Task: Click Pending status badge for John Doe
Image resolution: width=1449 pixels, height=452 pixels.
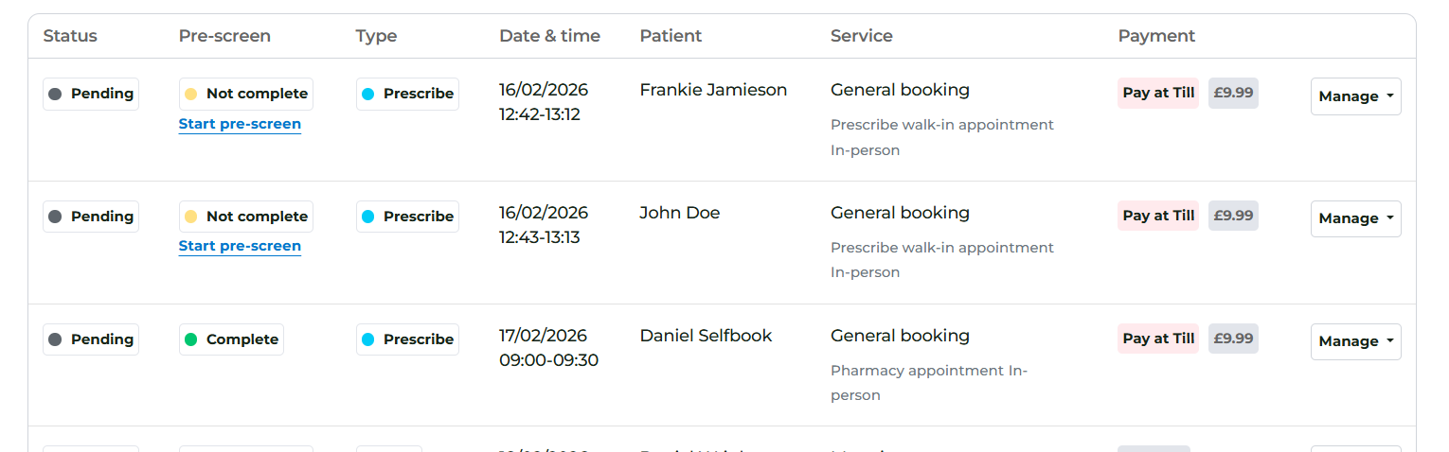Action: (x=91, y=217)
